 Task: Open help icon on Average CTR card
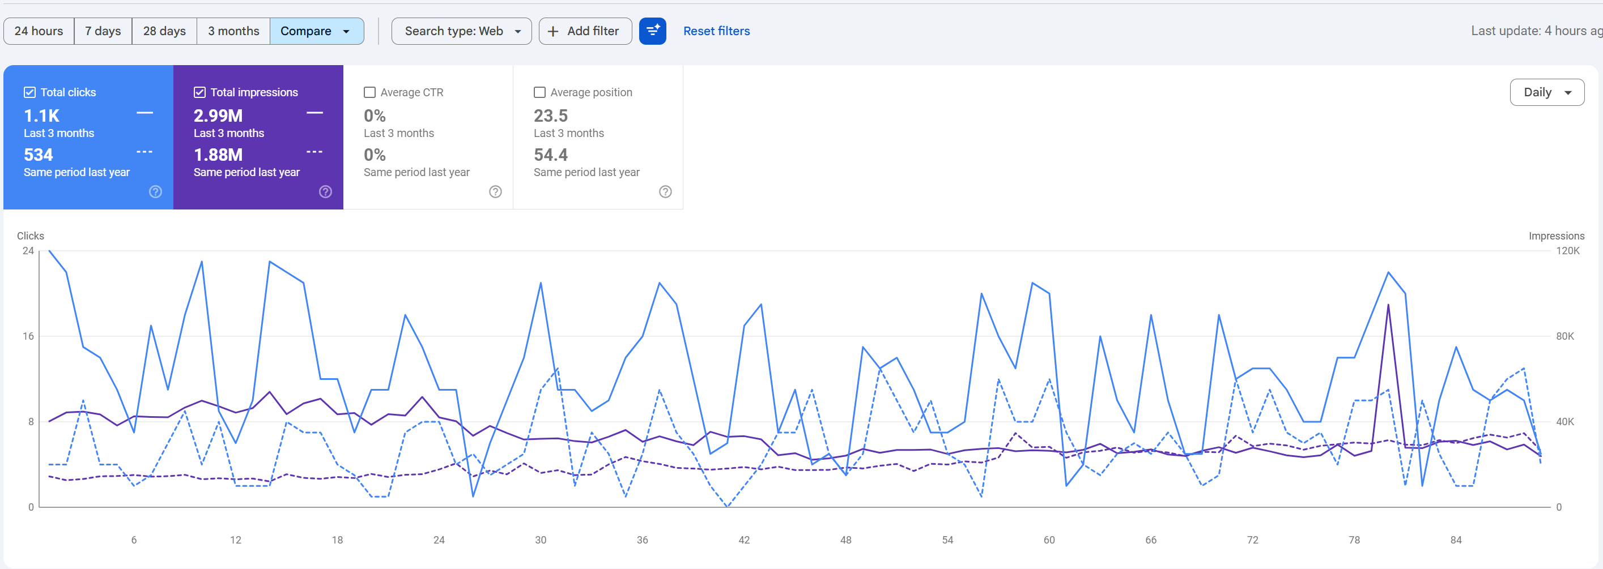coord(495,191)
